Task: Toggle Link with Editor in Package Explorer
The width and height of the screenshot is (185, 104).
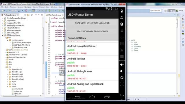Action: [28, 15]
